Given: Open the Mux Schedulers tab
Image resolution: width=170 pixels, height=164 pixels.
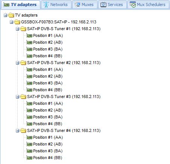Looking at the screenshot, I should tap(148, 5).
